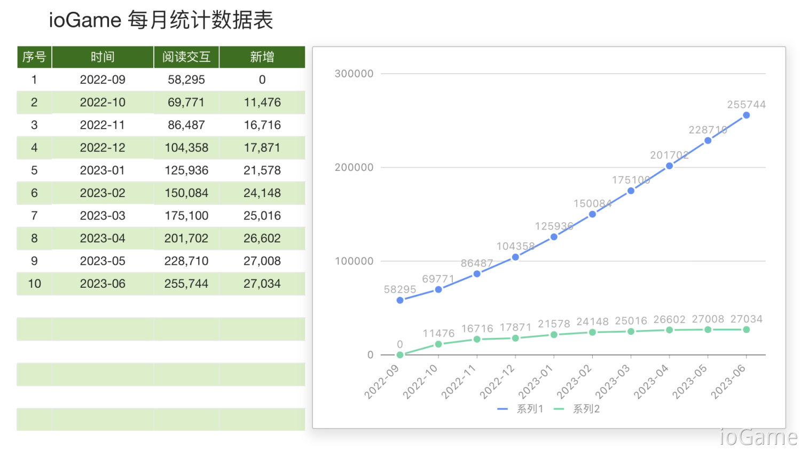Select table cell 2022-11
The width and height of the screenshot is (801, 449).
(103, 125)
